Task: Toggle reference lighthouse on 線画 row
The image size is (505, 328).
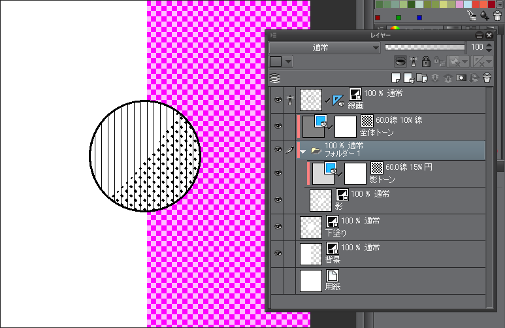Action: coord(290,100)
